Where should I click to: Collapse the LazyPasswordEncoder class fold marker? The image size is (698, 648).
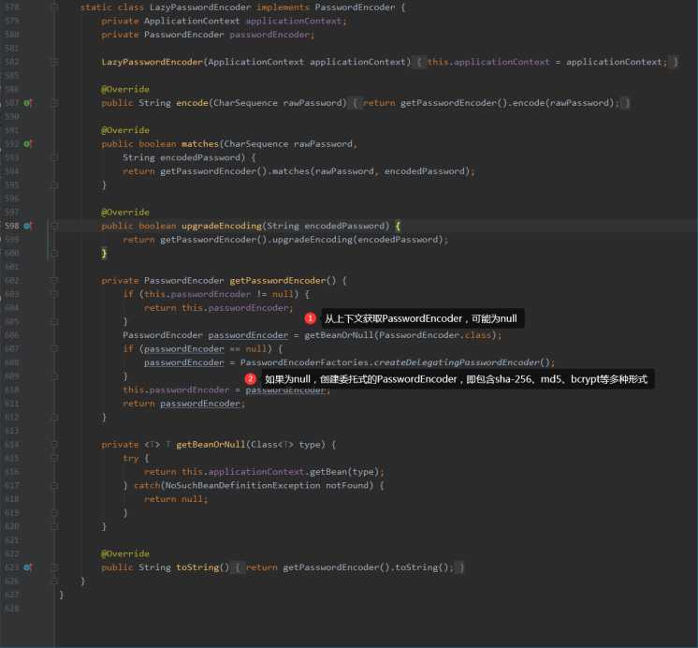pos(55,7)
